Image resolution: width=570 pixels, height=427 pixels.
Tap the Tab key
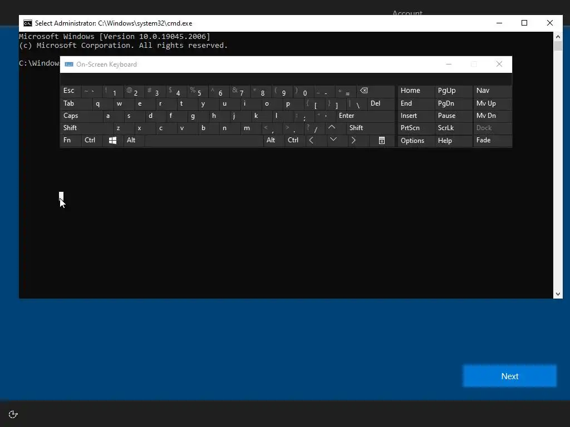76,104
